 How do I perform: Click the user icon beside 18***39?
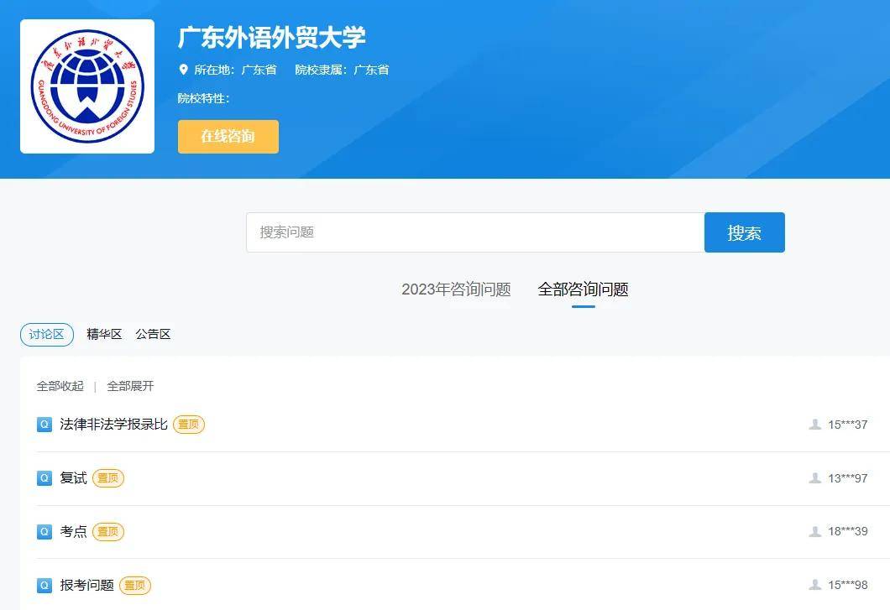click(815, 531)
